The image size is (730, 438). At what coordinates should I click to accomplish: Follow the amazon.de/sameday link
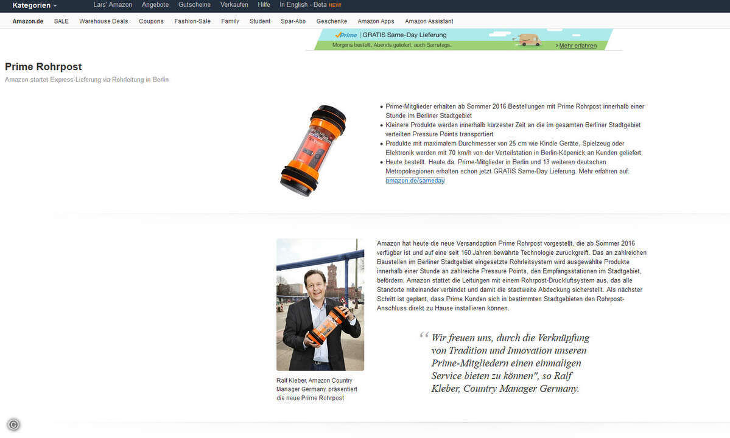pyautogui.click(x=415, y=181)
